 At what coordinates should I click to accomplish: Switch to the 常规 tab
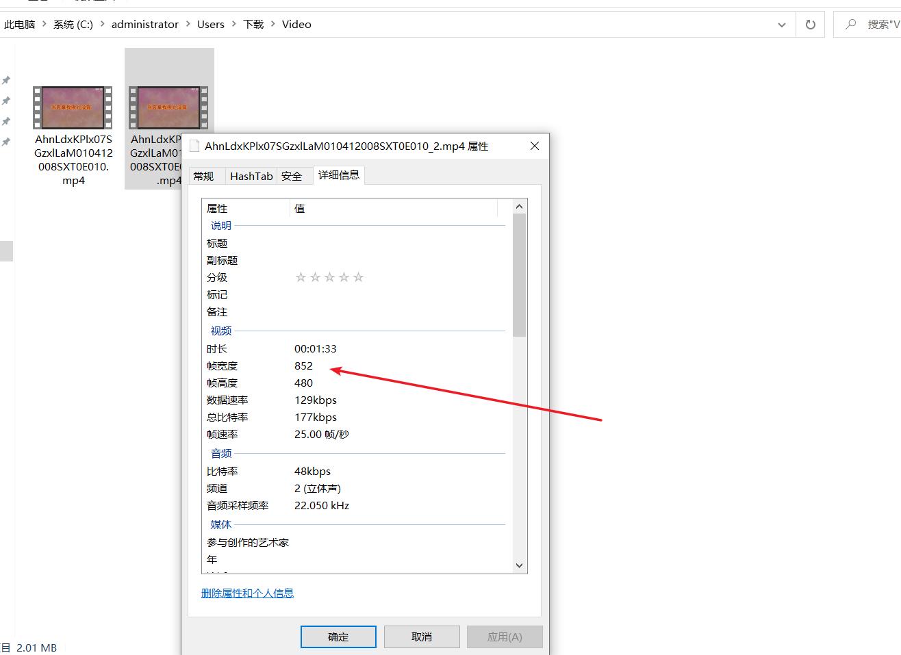[x=204, y=177]
